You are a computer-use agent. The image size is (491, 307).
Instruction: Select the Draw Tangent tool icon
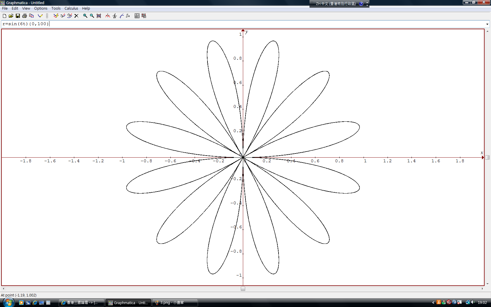coord(108,16)
